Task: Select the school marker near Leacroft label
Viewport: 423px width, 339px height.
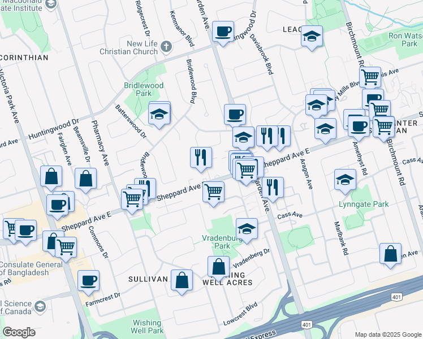Action: coord(312,37)
